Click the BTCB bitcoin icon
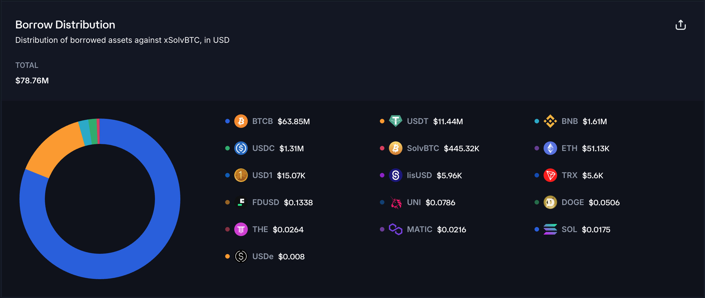Screen dimensions: 705x298 pyautogui.click(x=241, y=121)
